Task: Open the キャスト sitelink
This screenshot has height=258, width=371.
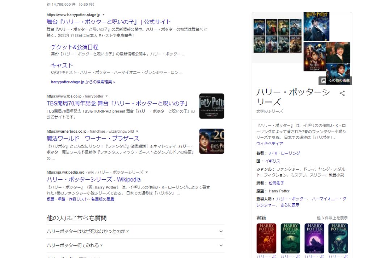Action: (62, 65)
